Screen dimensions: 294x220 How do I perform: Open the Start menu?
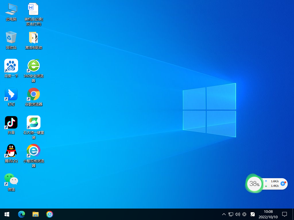pos(7,214)
